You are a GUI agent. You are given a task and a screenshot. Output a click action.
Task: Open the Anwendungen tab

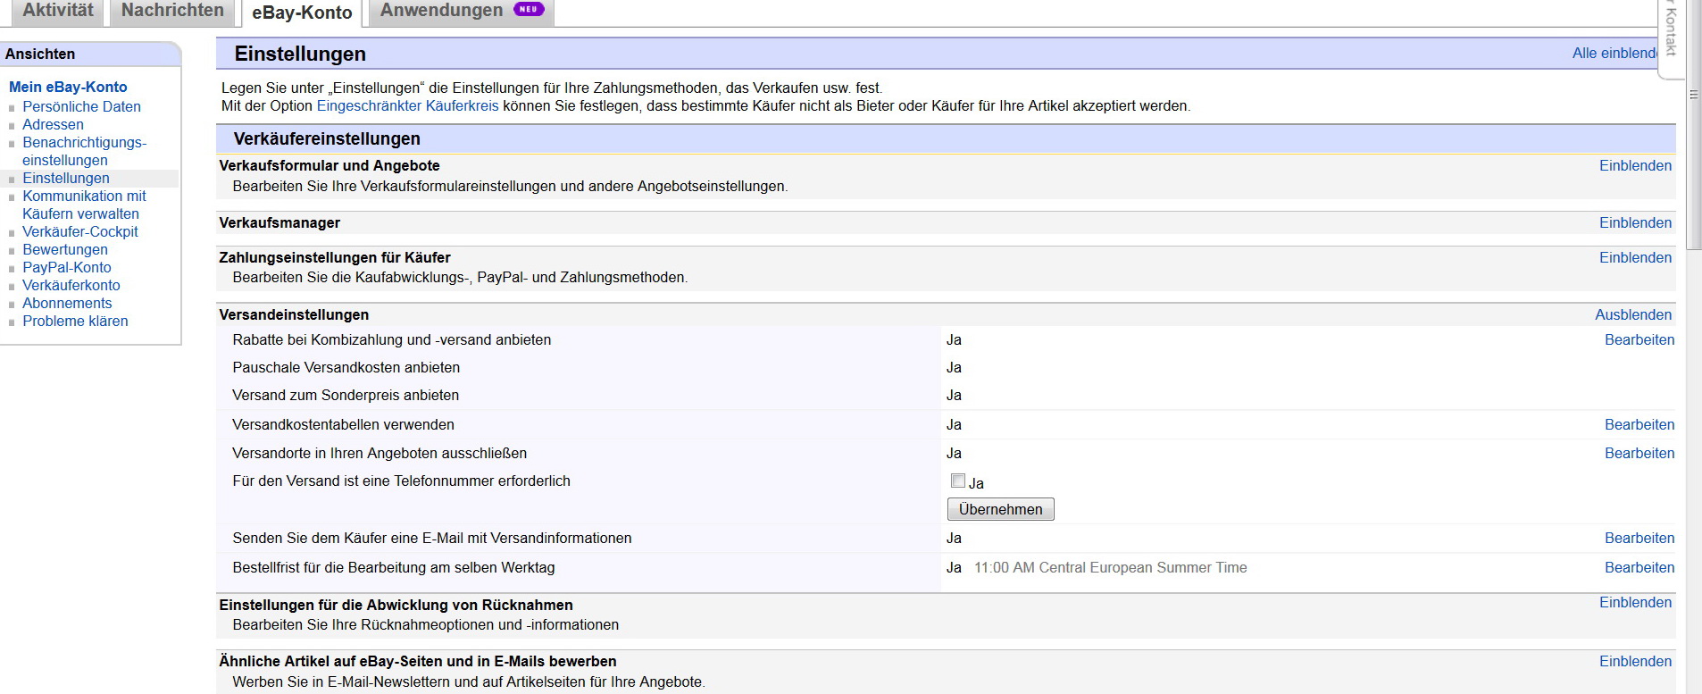(441, 11)
